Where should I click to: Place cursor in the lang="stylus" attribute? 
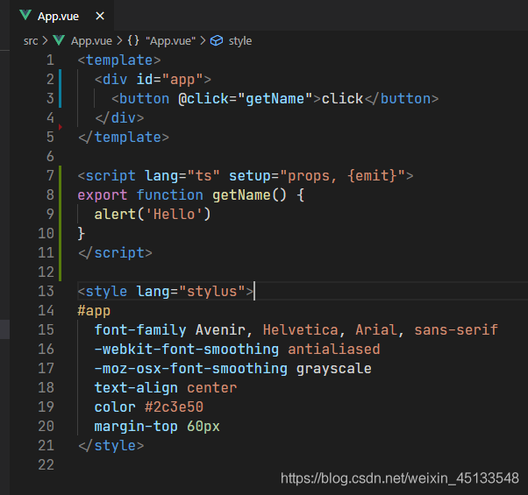(x=191, y=292)
